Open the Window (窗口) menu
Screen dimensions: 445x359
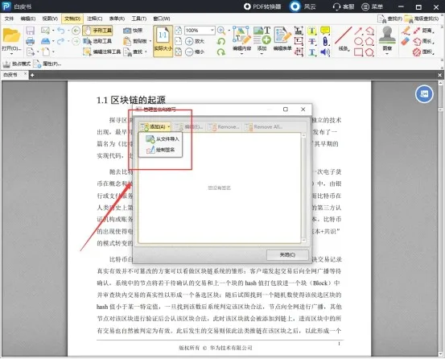coord(162,19)
